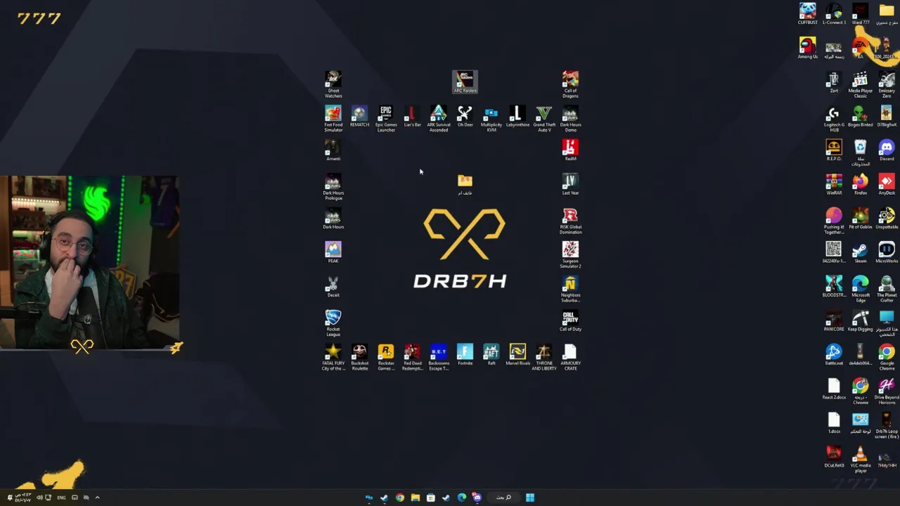Screen dimensions: 900x506
Task: Select the RedM shortcut
Action: [570, 150]
